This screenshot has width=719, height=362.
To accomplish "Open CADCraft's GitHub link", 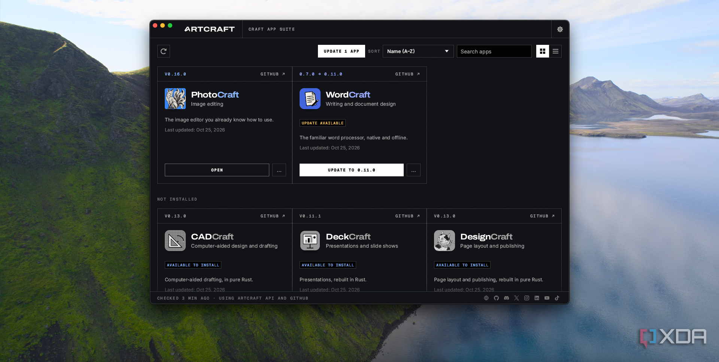I will [273, 216].
